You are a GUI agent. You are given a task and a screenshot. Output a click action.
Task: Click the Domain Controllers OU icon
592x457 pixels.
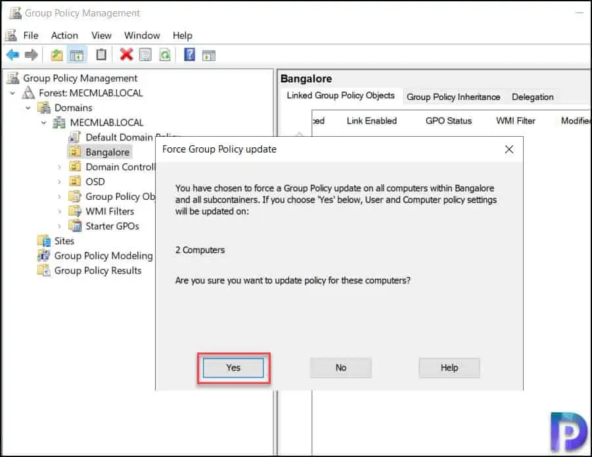[75, 166]
